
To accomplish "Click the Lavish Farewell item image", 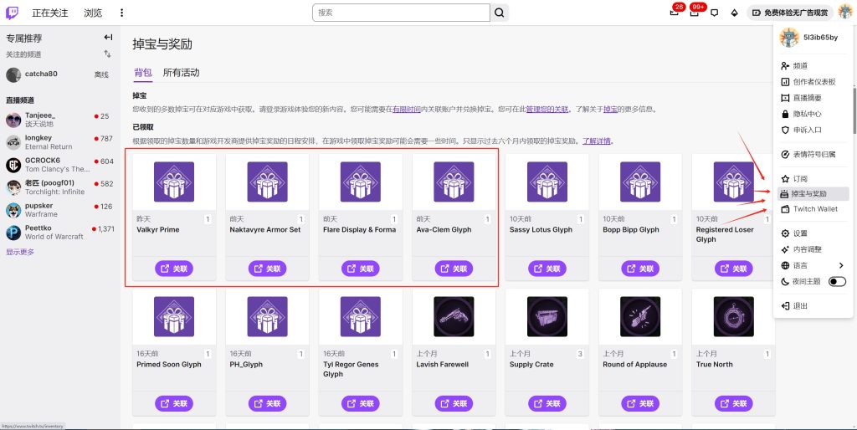I will (454, 317).
